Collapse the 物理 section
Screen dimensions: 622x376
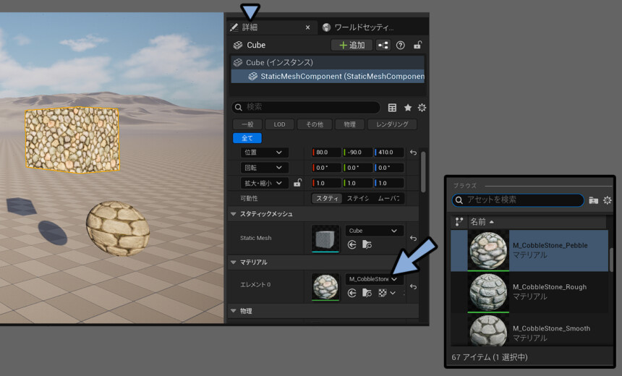(x=233, y=311)
